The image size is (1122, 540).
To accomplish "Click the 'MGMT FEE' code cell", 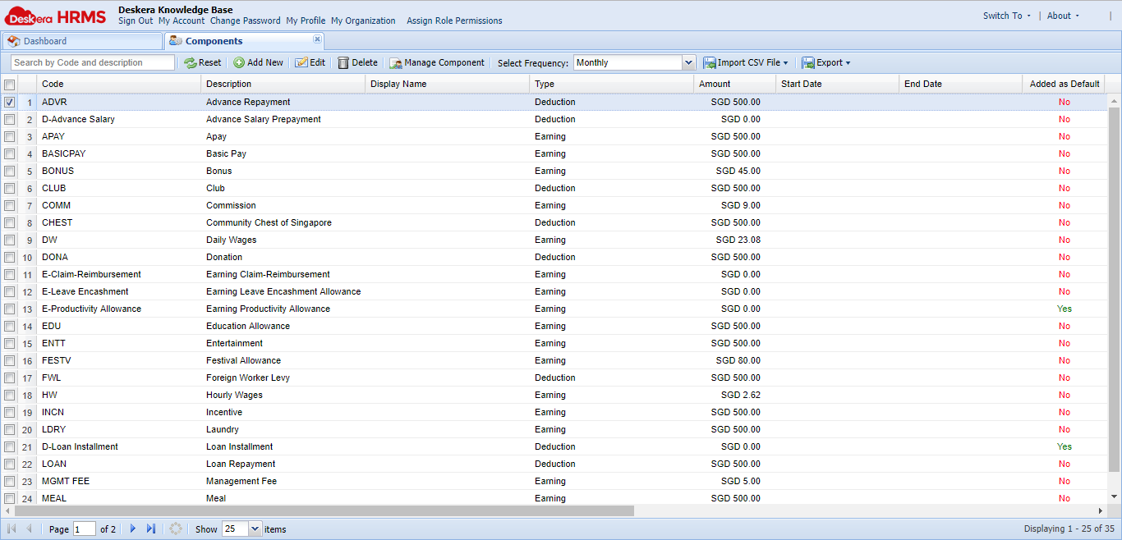I will tap(66, 481).
